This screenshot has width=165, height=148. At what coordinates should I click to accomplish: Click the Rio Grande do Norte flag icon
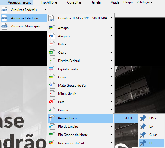pyautogui.click(x=52, y=135)
